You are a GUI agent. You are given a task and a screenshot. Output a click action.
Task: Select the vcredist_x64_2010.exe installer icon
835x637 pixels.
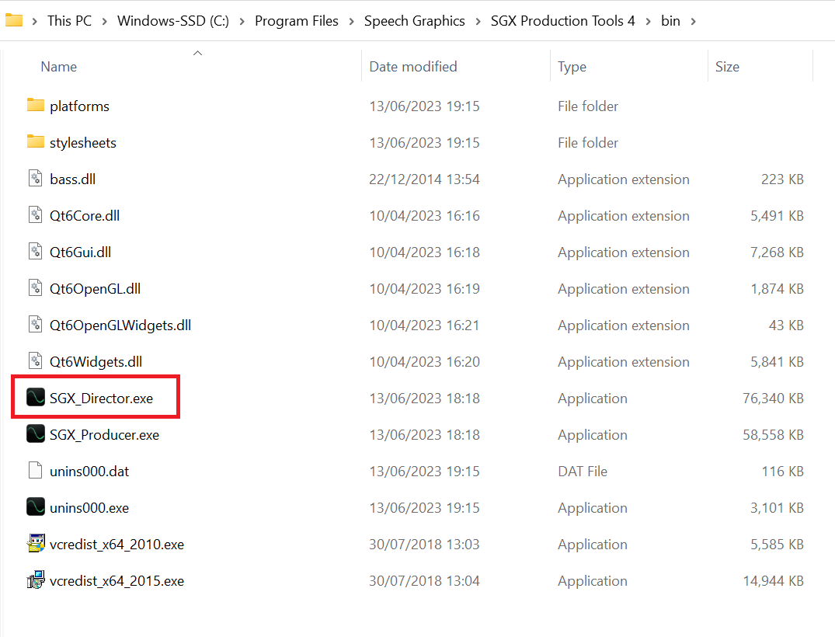pyautogui.click(x=36, y=544)
